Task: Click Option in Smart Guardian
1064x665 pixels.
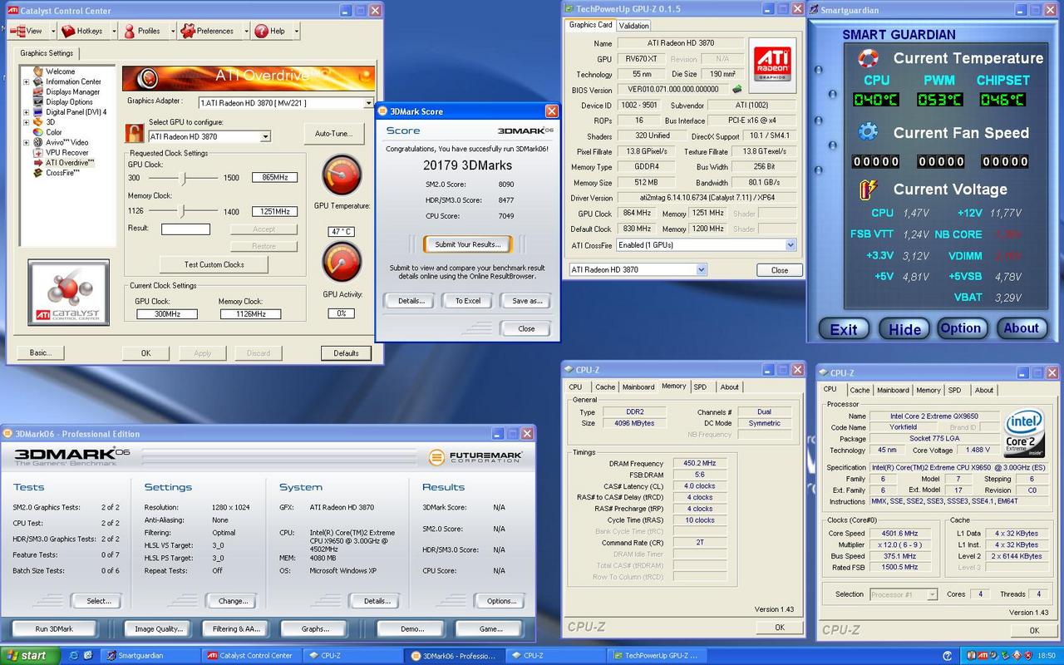Action: tap(960, 328)
